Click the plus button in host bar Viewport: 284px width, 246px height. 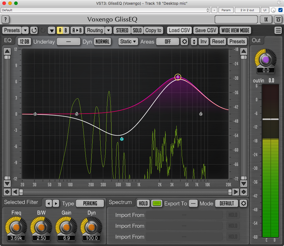214,10
